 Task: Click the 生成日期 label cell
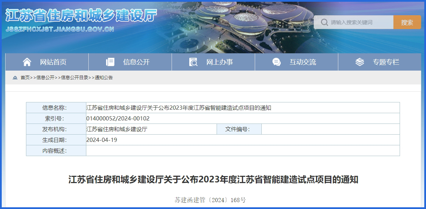point(56,140)
